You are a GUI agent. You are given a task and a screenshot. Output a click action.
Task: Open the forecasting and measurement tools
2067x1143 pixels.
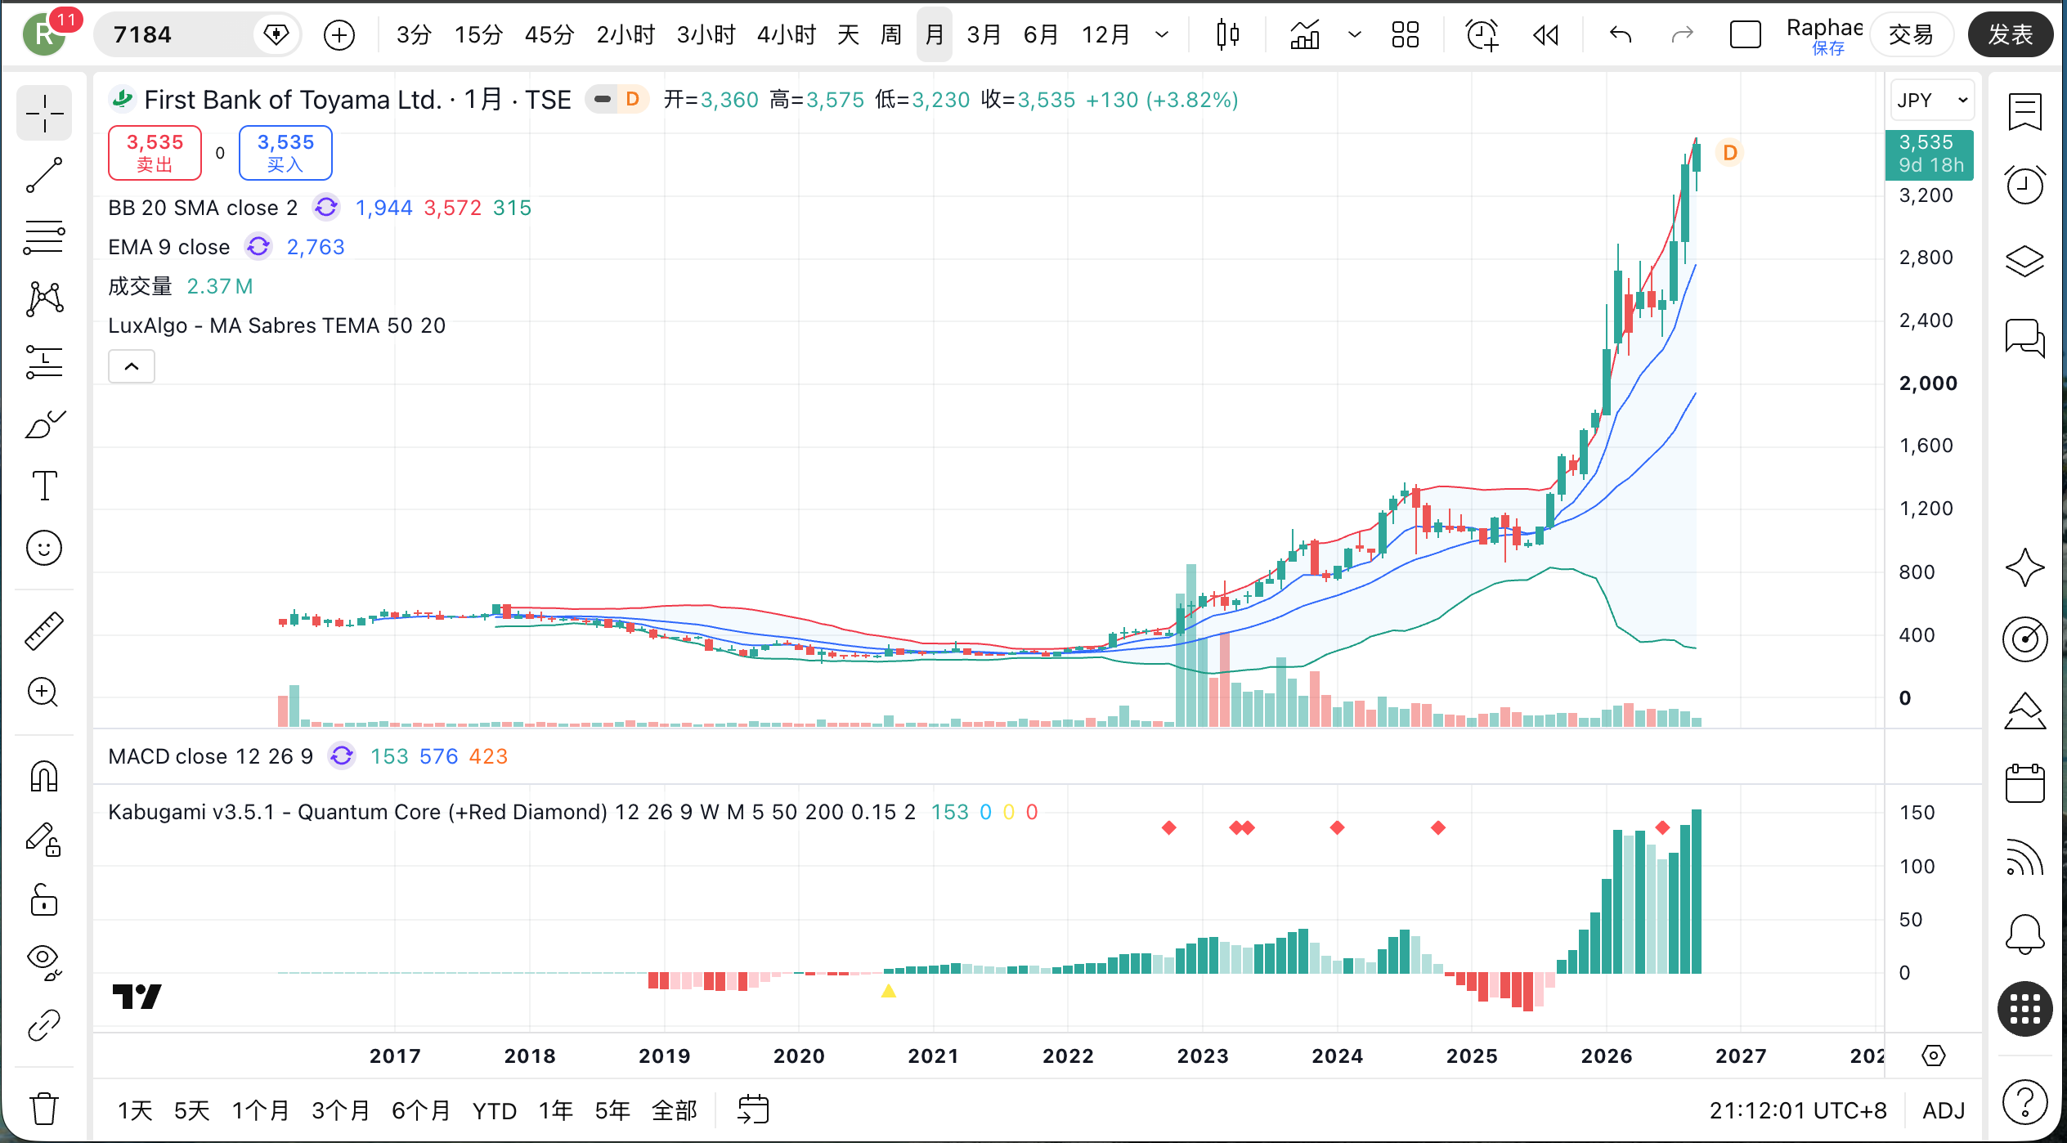[x=44, y=361]
